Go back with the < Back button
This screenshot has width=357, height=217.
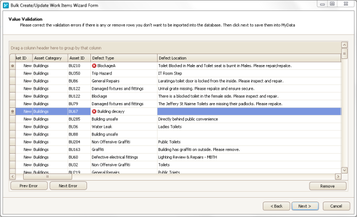click(x=277, y=206)
